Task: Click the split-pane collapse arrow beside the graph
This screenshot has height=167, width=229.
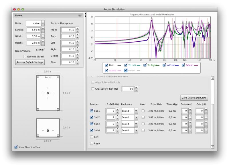Action: [86, 13]
